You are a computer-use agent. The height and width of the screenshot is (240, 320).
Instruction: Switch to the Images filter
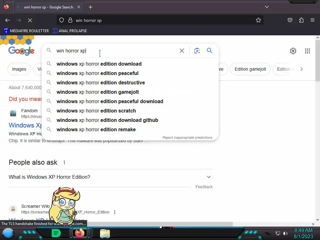click(x=19, y=69)
